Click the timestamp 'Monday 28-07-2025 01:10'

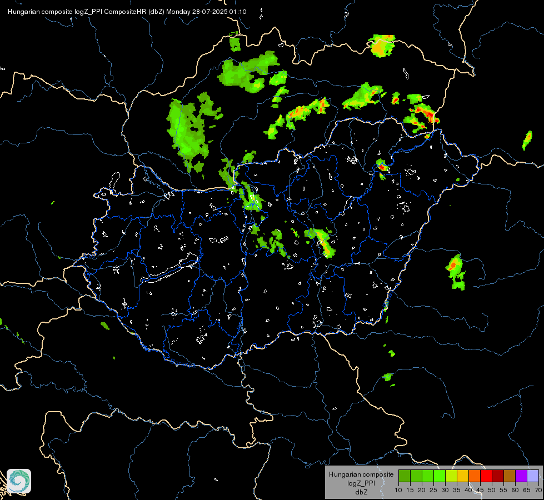pos(206,12)
